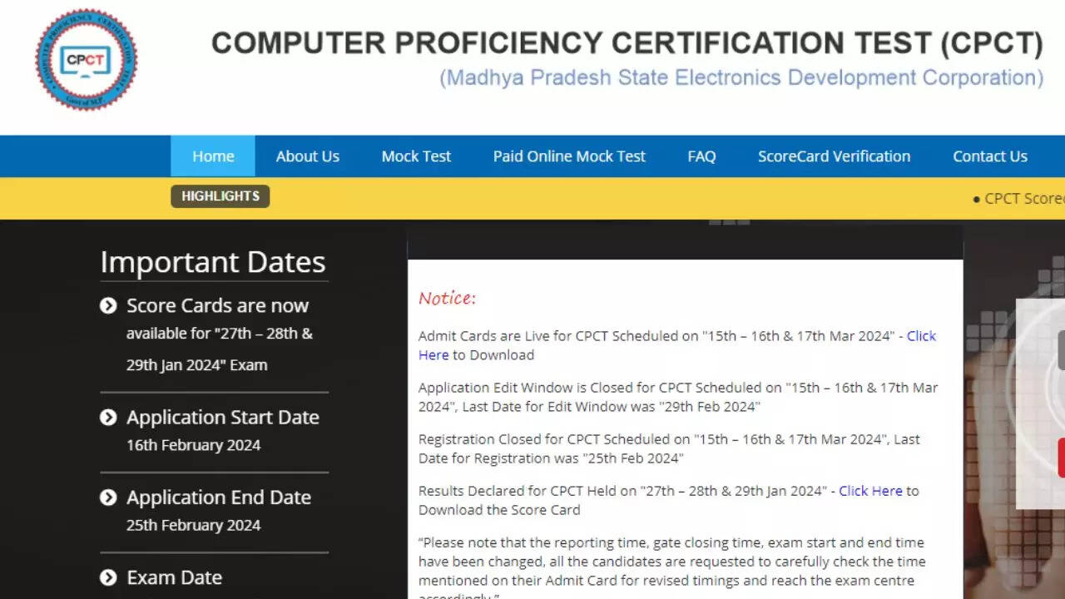Open the Contact Us page

coord(990,156)
